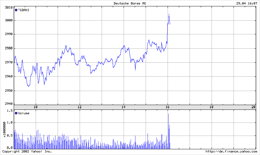Click the tallest volume bar at 16:00
The width and height of the screenshot is (260, 155).
tap(168, 131)
